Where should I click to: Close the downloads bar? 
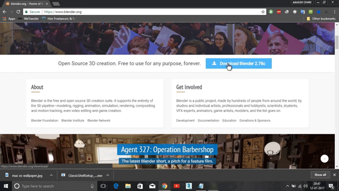click(x=334, y=175)
